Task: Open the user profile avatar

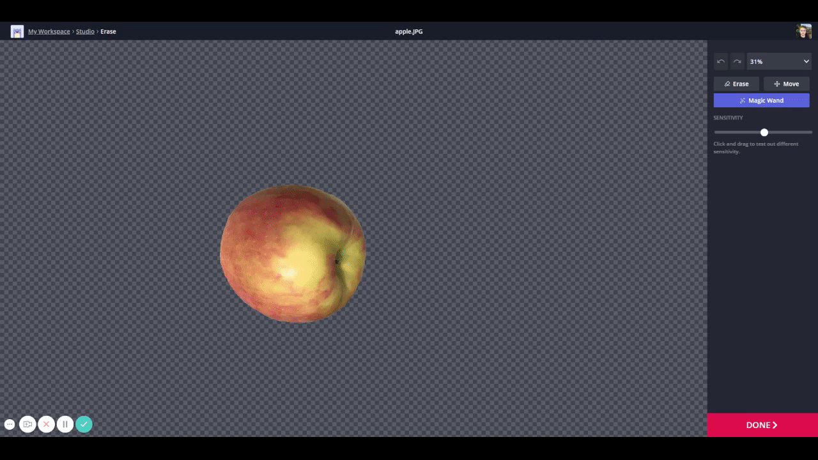Action: 803,31
